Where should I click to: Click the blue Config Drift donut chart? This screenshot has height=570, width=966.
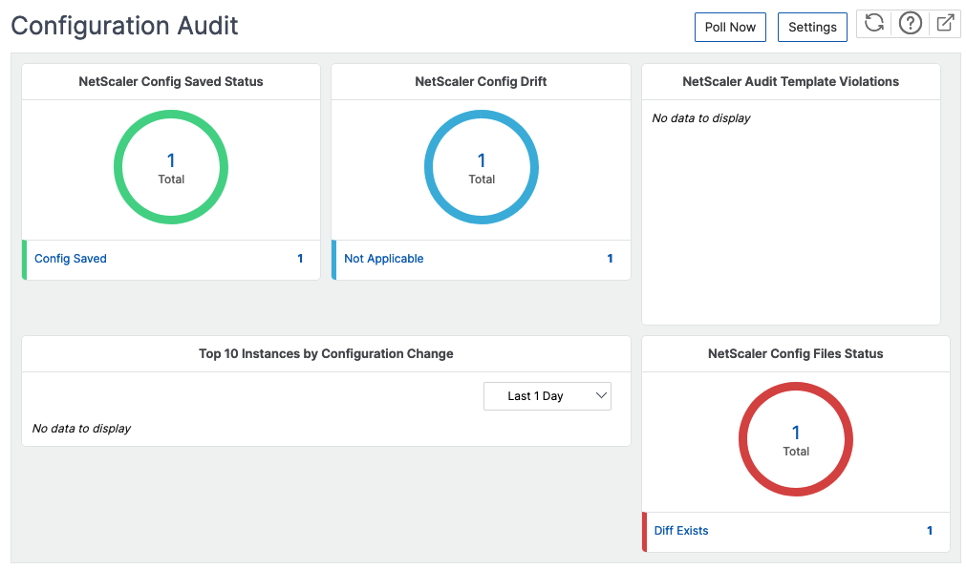482,167
